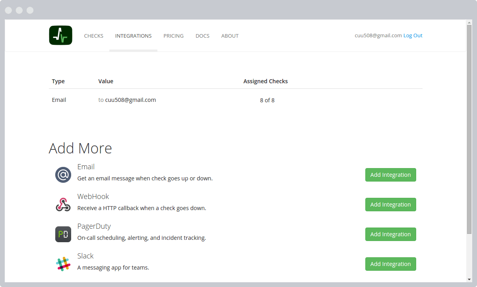Add a Slack integration
The image size is (477, 287).
[390, 264]
